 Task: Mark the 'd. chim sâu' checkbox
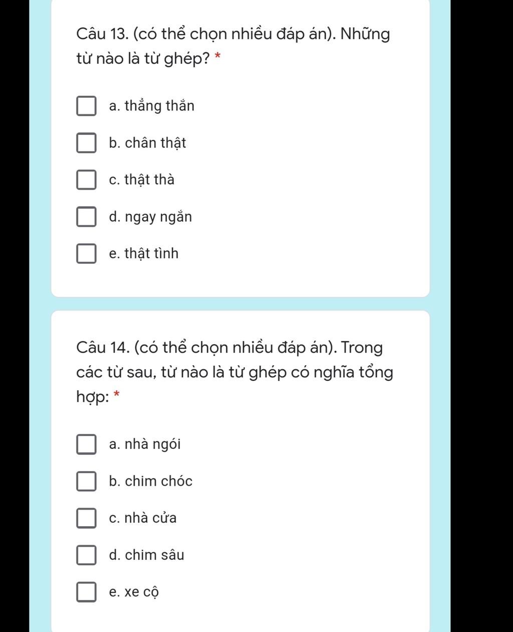click(86, 555)
